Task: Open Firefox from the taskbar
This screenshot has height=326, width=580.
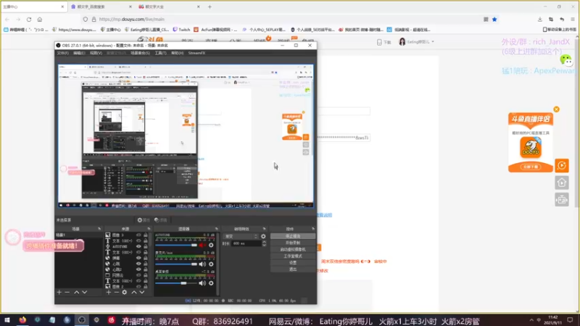Action: [x=22, y=320]
